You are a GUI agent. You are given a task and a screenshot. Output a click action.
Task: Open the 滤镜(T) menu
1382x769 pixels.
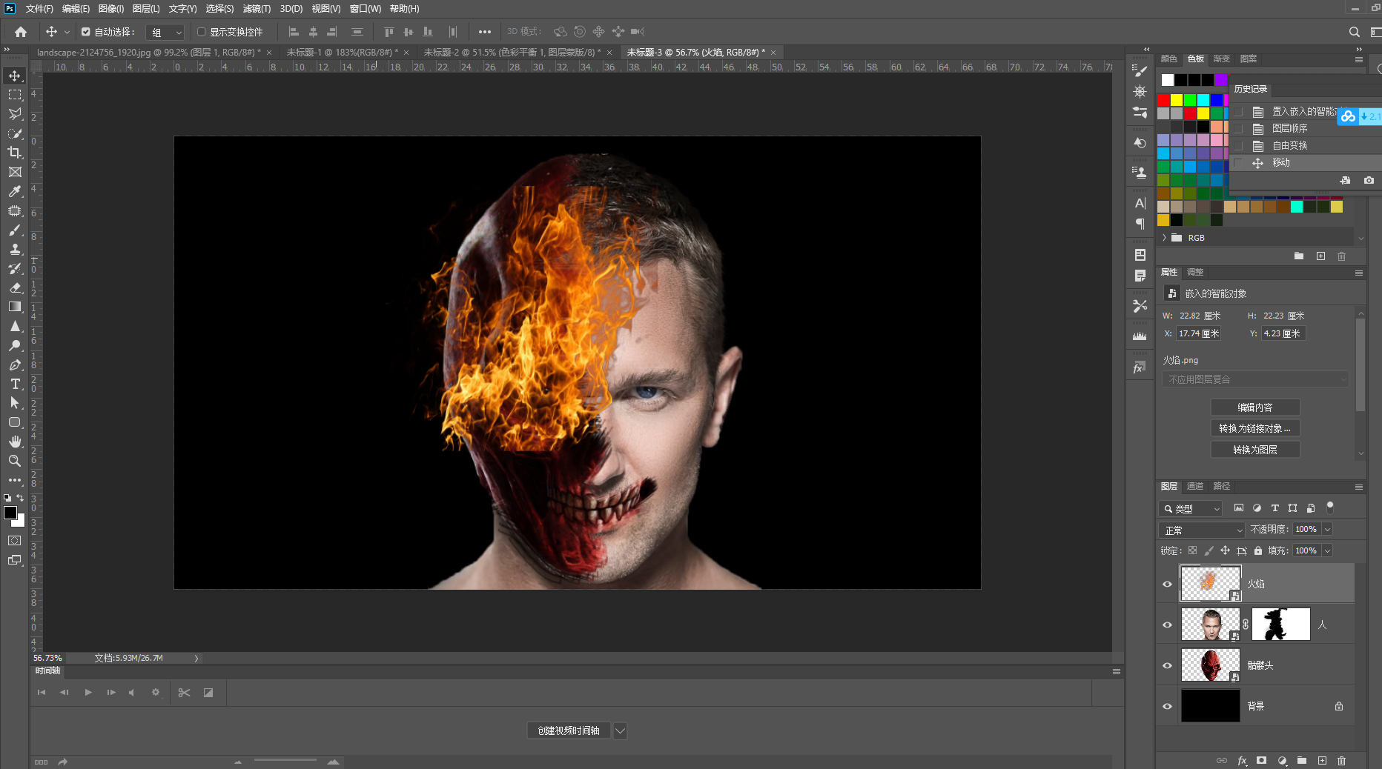[x=257, y=9]
